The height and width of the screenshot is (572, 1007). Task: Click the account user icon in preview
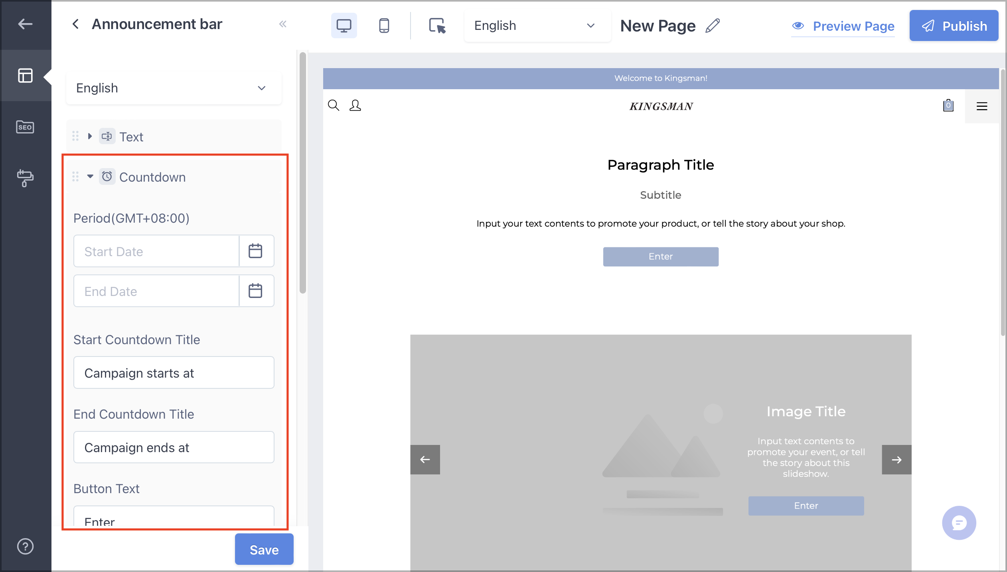click(355, 106)
